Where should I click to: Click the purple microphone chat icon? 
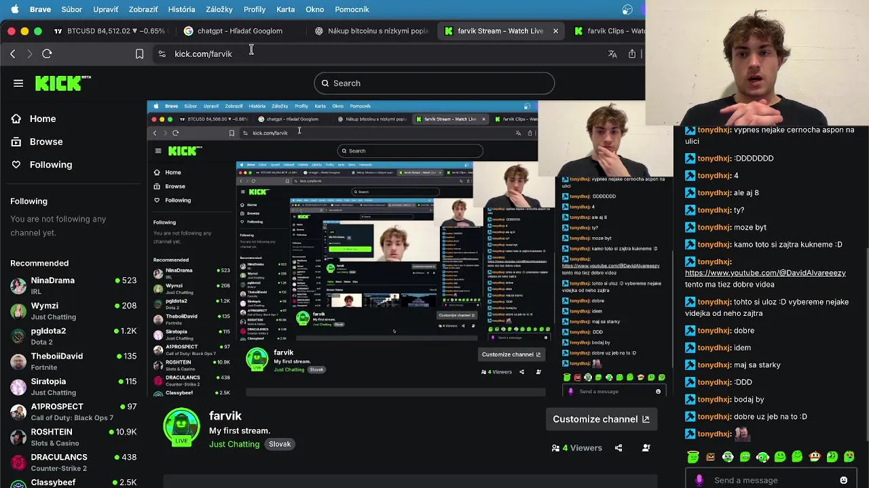pyautogui.click(x=699, y=481)
